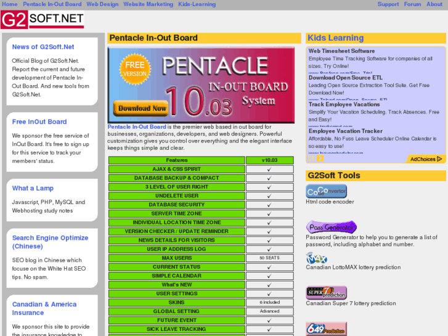Click Pentacle In-Out Board paragraph link
448x336 pixels.
pos(137,126)
